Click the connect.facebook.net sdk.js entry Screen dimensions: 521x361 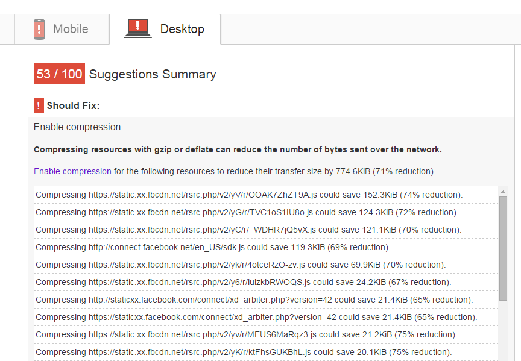pos(212,247)
